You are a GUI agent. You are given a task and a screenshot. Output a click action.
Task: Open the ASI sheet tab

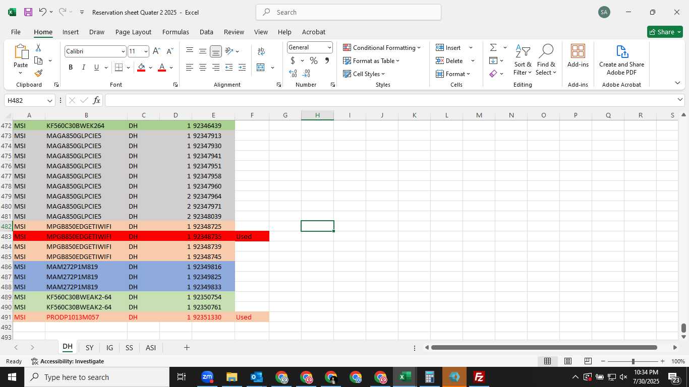click(150, 348)
